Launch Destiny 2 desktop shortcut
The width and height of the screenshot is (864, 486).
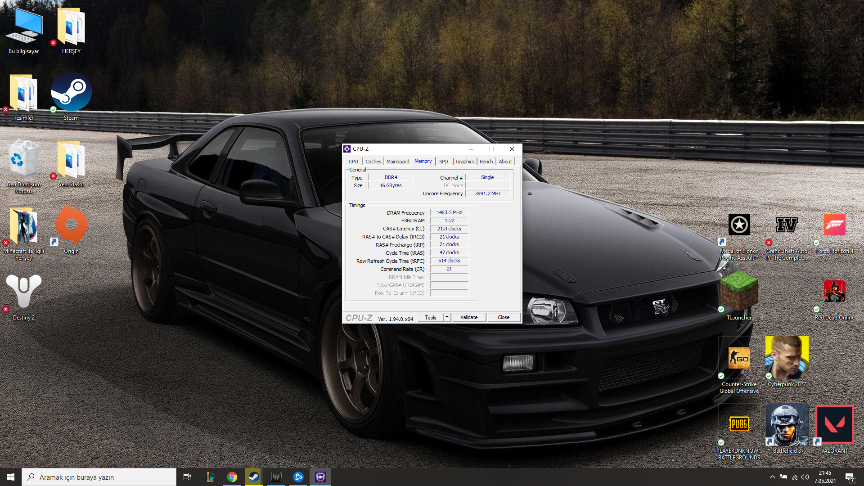coord(24,297)
